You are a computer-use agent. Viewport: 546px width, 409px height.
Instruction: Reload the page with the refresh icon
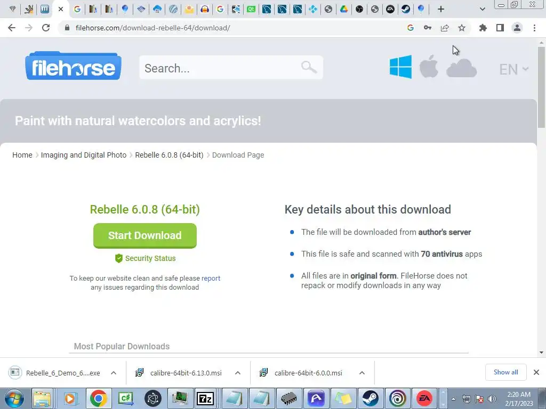[46, 28]
